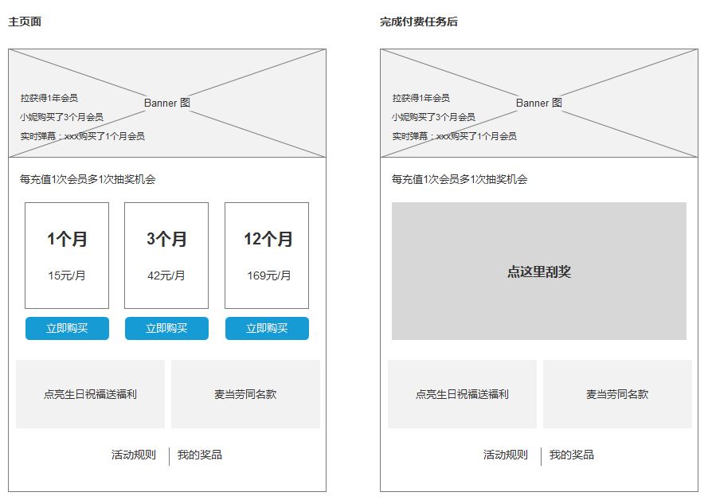Tap 点这里刮奖 scratch card area
Image resolution: width=708 pixels, height=504 pixels.
point(538,272)
